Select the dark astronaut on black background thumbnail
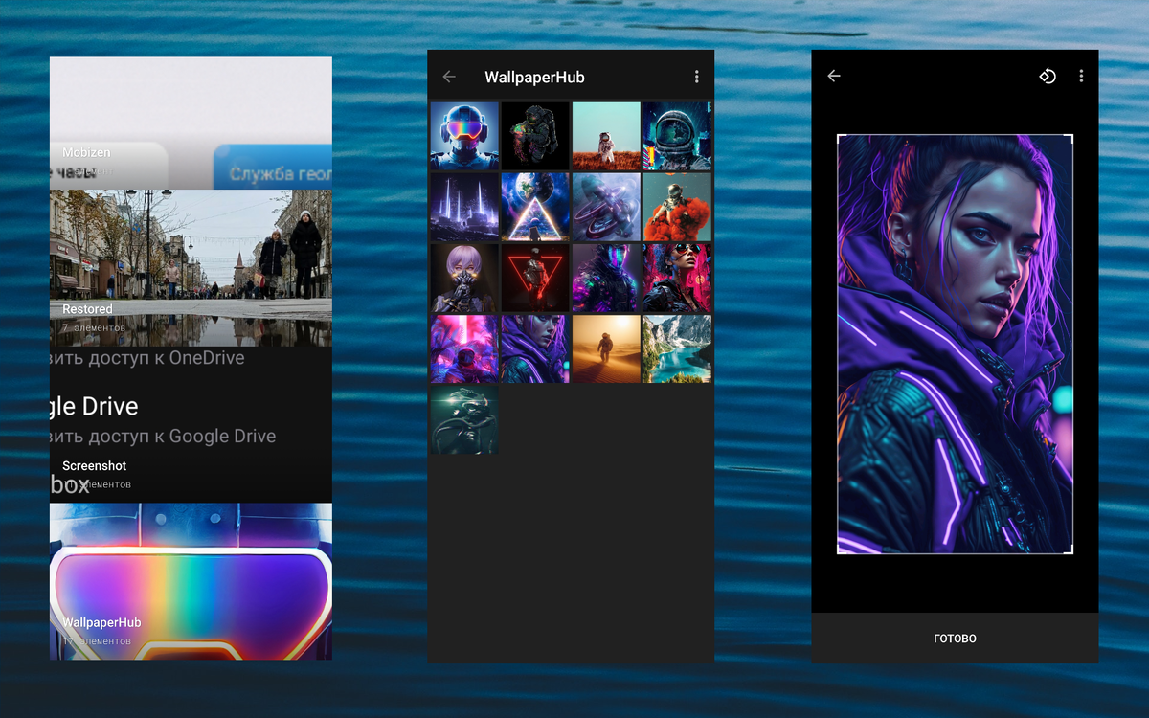This screenshot has width=1149, height=718. [x=535, y=136]
